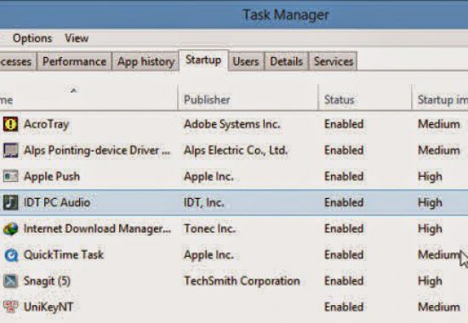Select the Startup tab
This screenshot has width=468, height=323.
coord(203,60)
